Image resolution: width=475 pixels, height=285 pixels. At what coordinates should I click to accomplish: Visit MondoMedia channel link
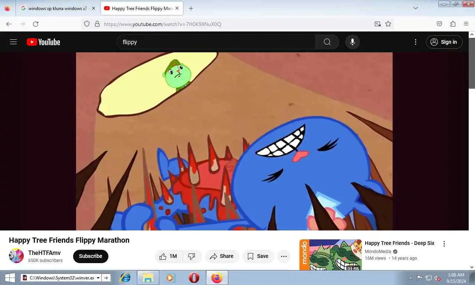[378, 252]
